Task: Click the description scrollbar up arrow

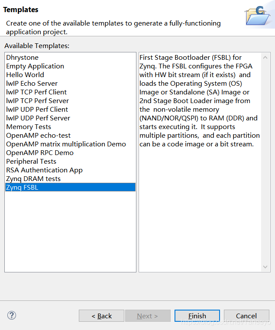Action: tap(265, 58)
